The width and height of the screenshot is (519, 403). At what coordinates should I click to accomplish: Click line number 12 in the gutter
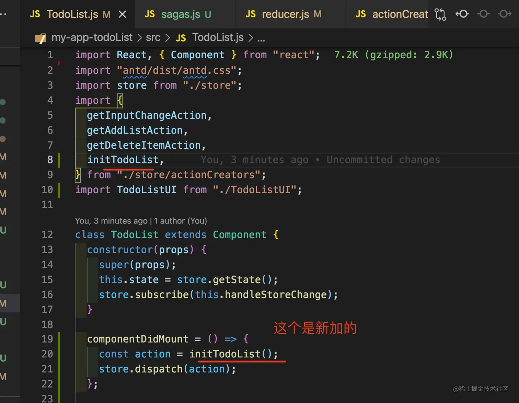[47, 235]
